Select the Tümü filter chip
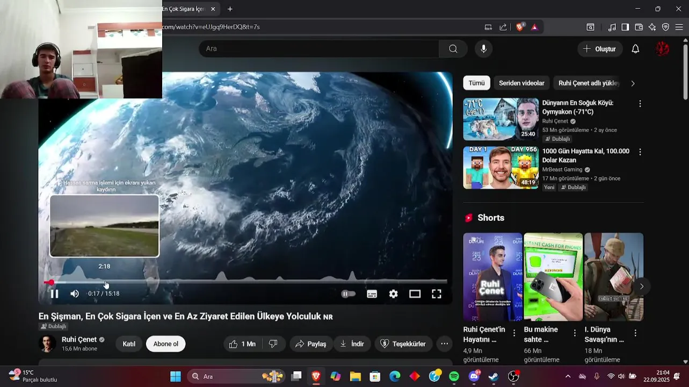 (476, 83)
